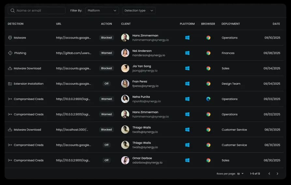Focus the Name or email search field
The image size is (291, 185).
pyautogui.click(x=39, y=10)
